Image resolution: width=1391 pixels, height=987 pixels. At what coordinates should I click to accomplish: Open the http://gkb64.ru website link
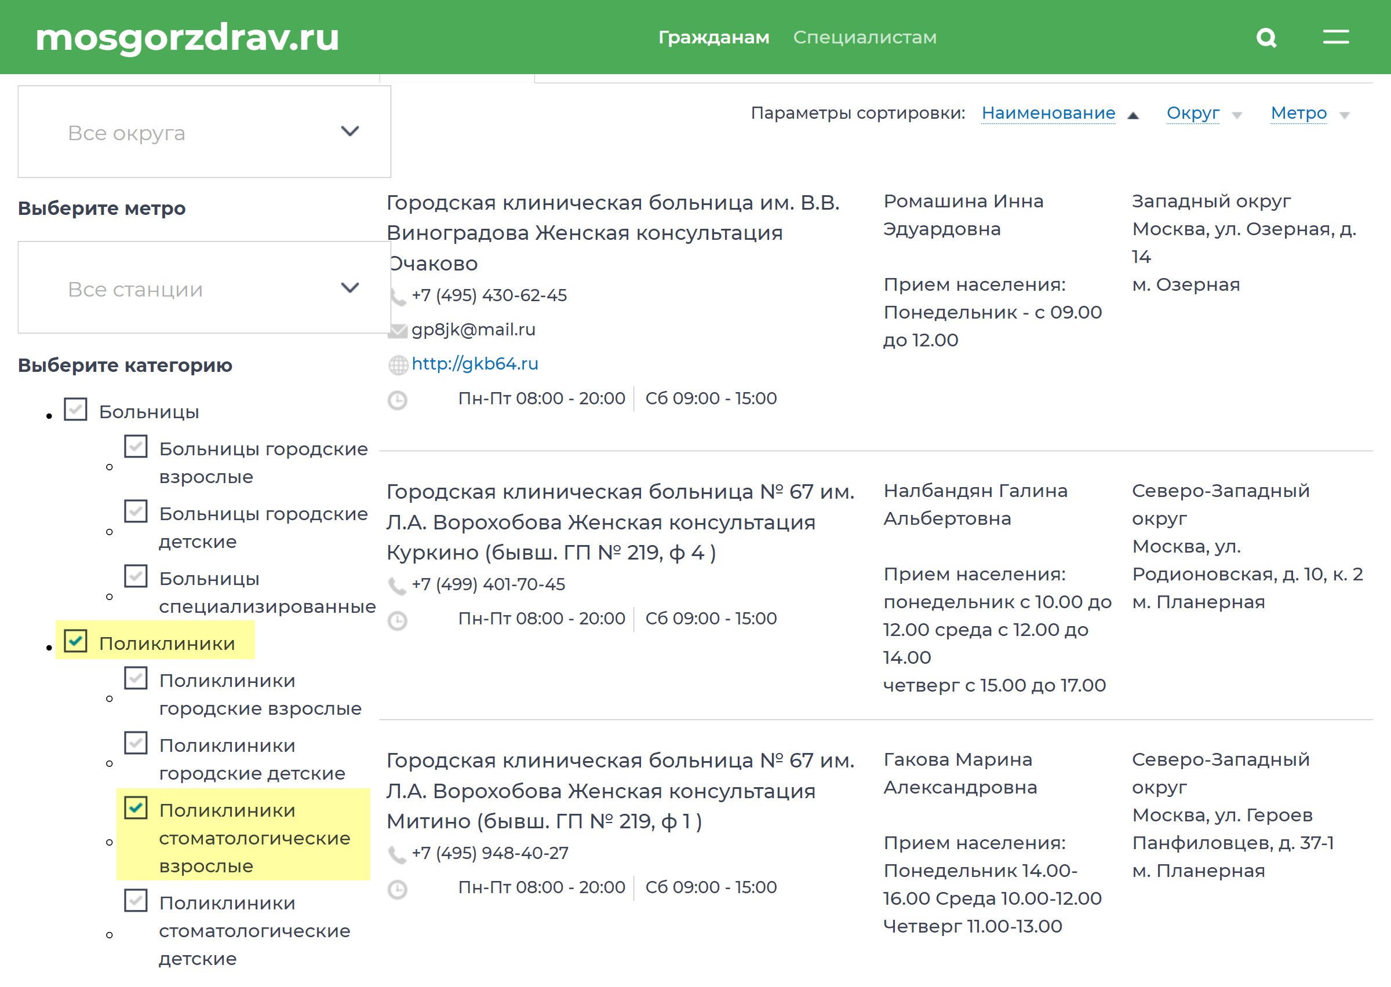coord(475,363)
